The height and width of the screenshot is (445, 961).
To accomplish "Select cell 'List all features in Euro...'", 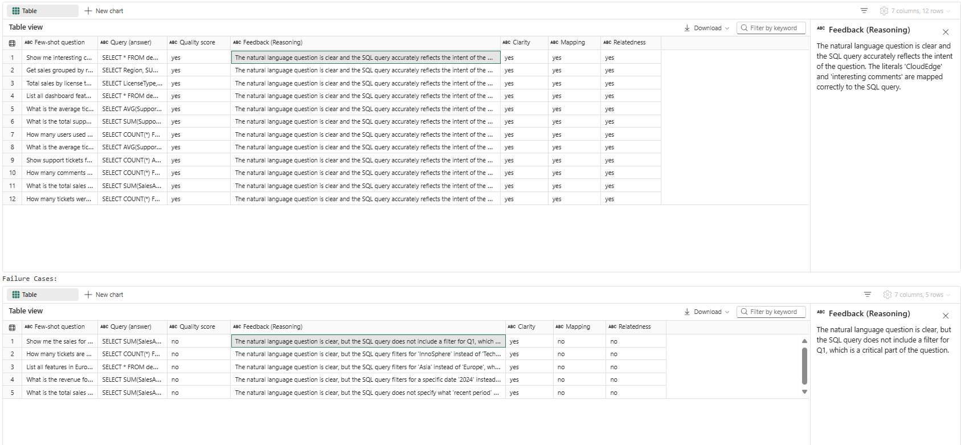I will click(x=60, y=368).
